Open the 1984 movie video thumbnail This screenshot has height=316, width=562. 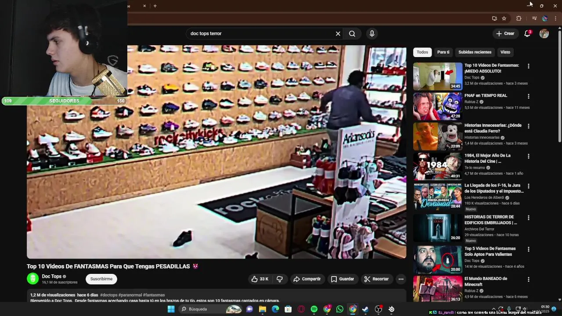pos(438,166)
